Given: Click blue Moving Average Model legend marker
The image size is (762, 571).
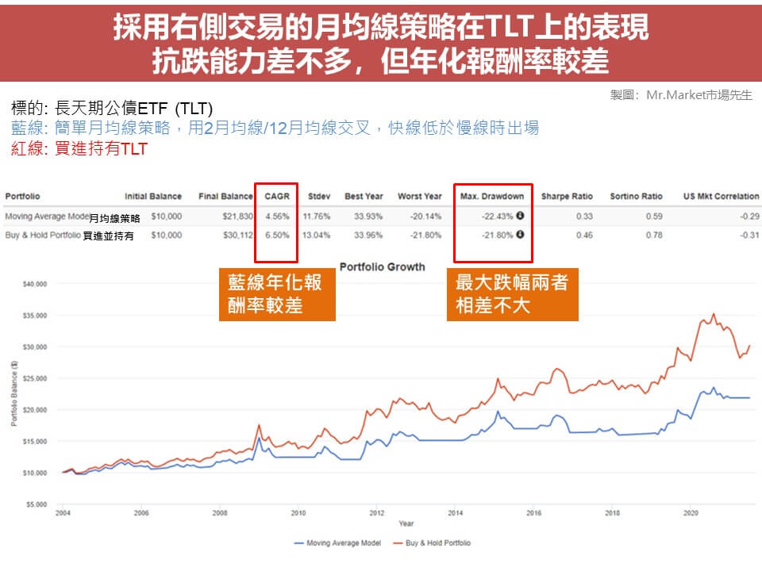Looking at the screenshot, I should [298, 543].
